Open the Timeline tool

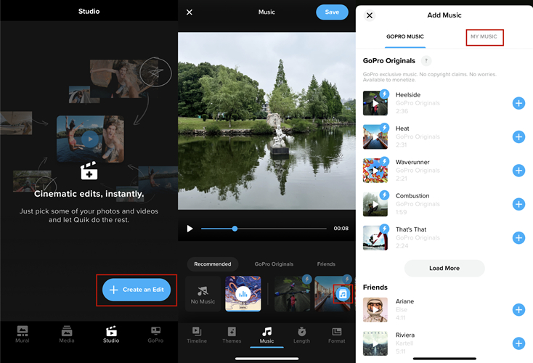point(197,335)
